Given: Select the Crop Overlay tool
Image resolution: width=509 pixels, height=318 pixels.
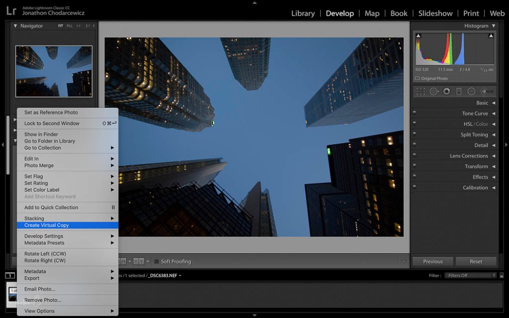Looking at the screenshot, I should pyautogui.click(x=420, y=91).
